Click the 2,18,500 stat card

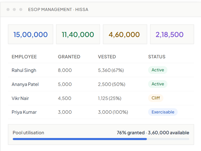[x=172, y=34]
